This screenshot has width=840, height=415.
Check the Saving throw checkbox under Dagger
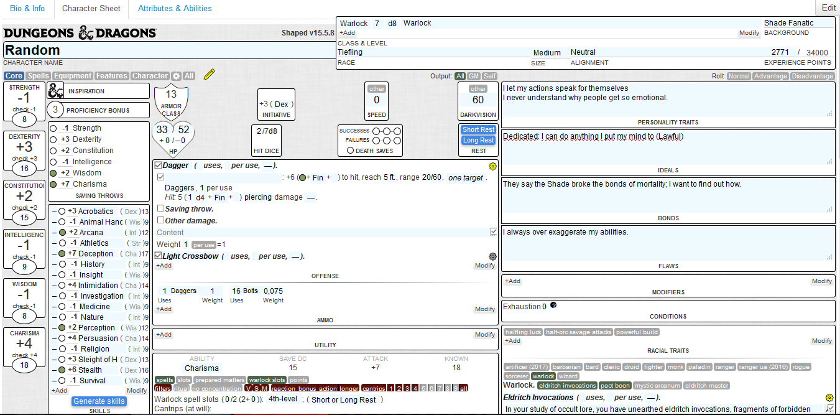pos(161,208)
